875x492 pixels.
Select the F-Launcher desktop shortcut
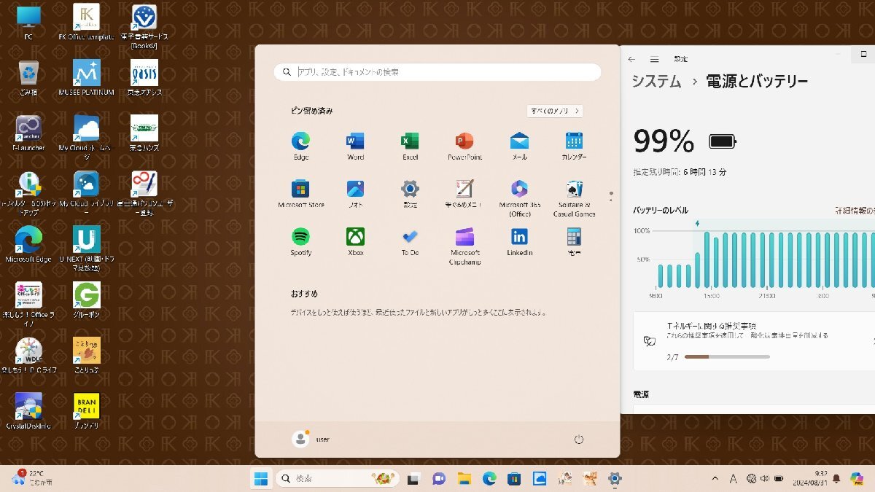click(x=28, y=133)
